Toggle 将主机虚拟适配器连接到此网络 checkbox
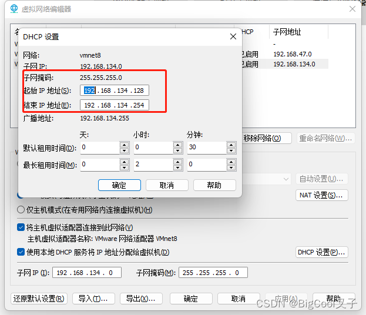 [x=21, y=227]
